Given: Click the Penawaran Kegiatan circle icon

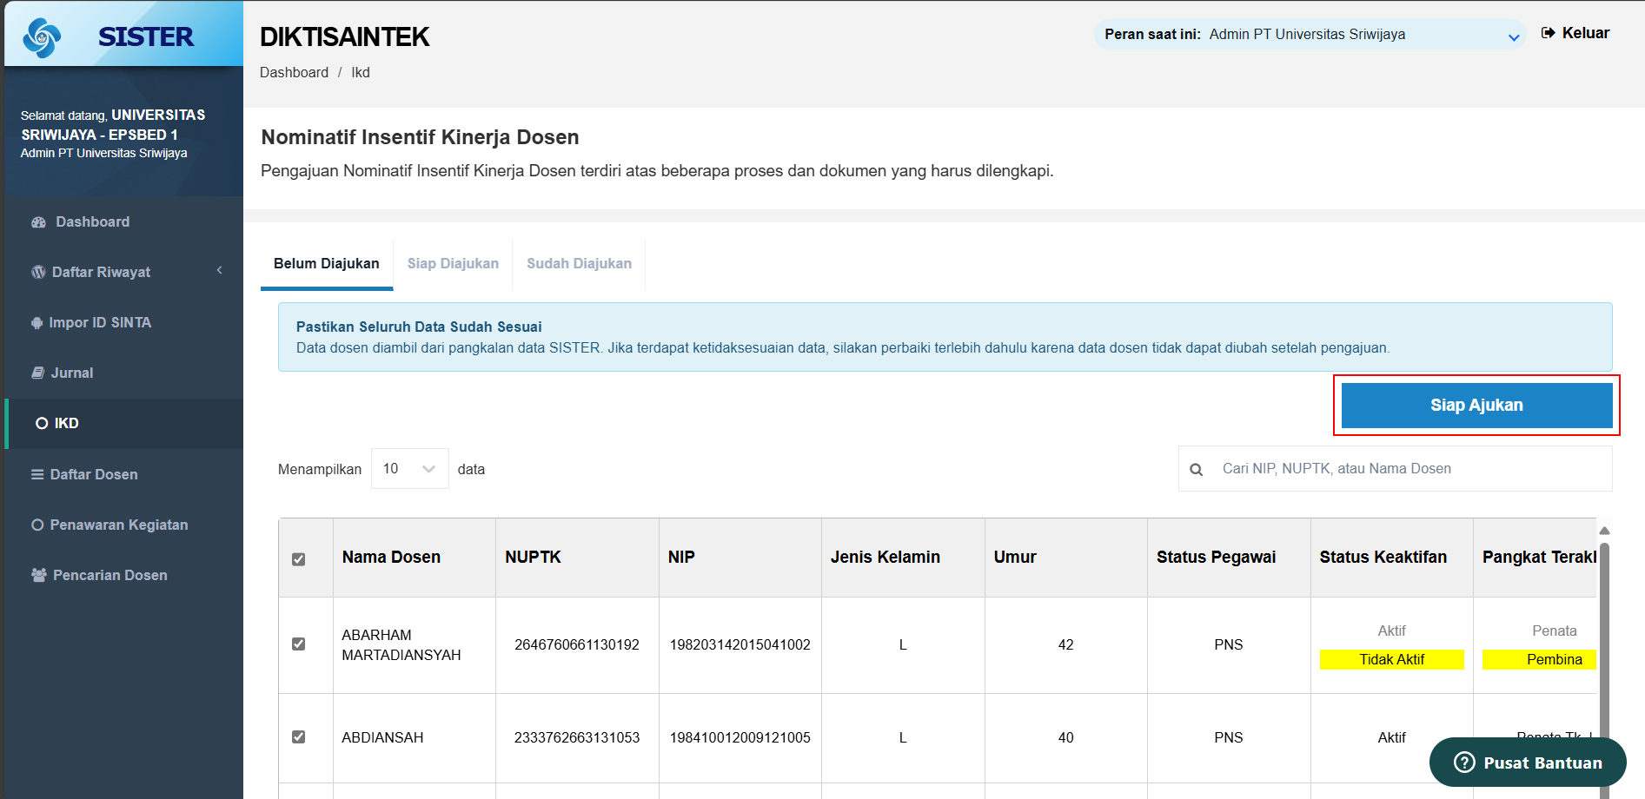Looking at the screenshot, I should [x=37, y=525].
